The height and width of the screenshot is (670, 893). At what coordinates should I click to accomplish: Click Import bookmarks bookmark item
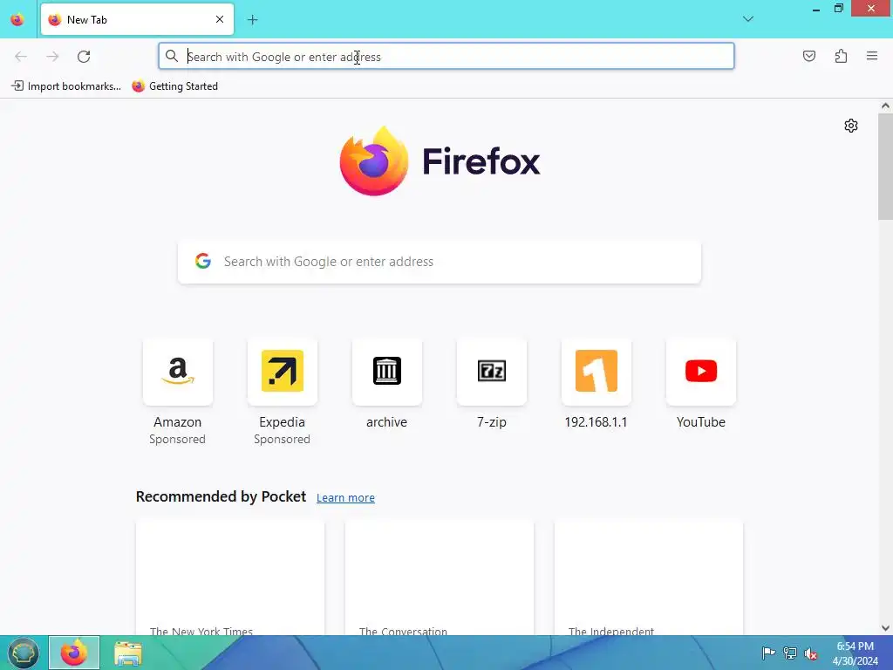[66, 86]
